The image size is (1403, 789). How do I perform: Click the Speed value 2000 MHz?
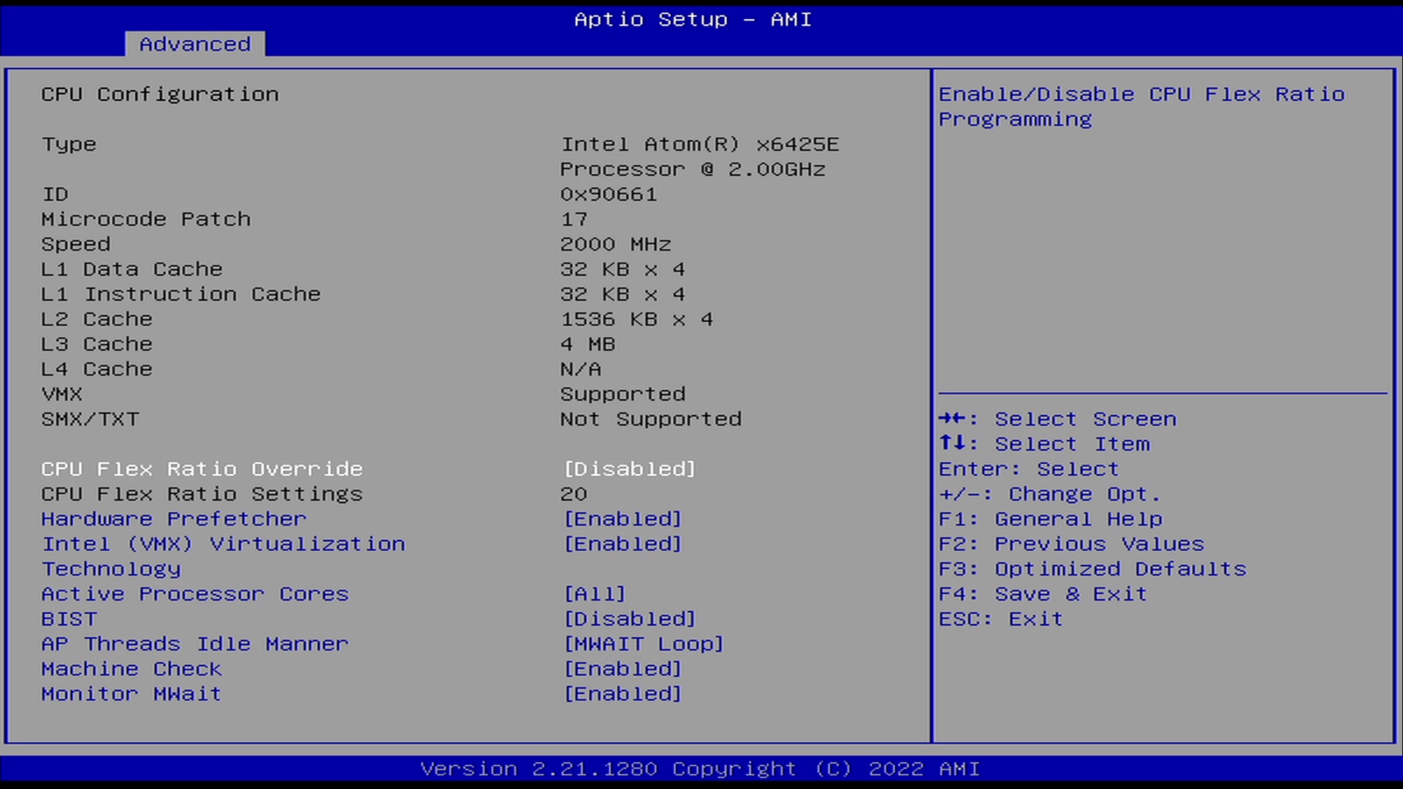coord(615,244)
